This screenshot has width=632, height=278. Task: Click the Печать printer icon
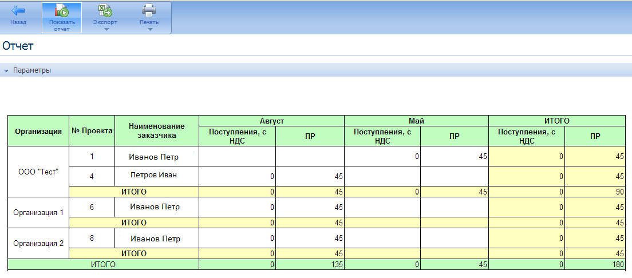click(149, 11)
